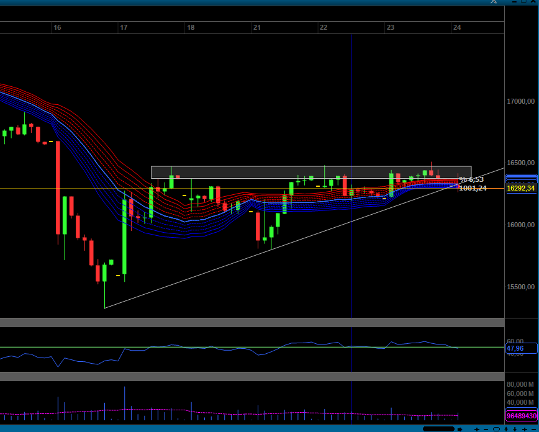Click gray separator bar above the volume panel
This screenshot has height=432, width=539.
click(252, 376)
